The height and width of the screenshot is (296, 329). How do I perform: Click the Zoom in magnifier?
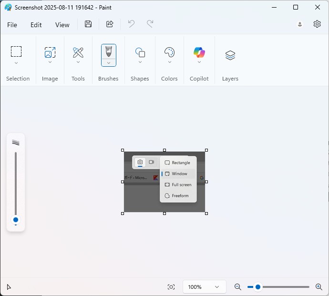(319, 287)
